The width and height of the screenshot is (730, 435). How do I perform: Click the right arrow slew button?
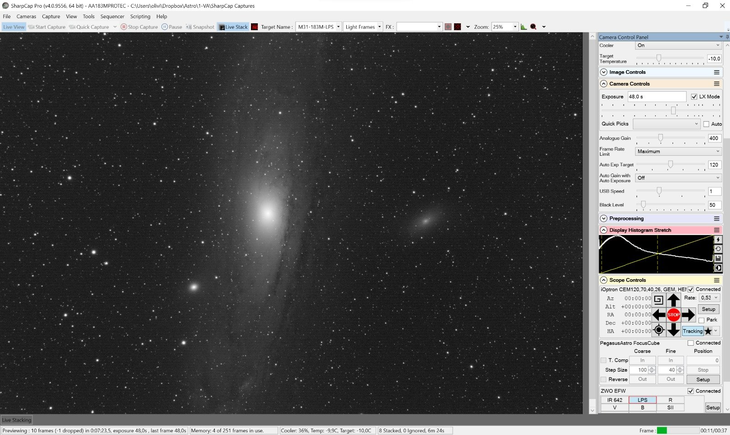(x=688, y=315)
